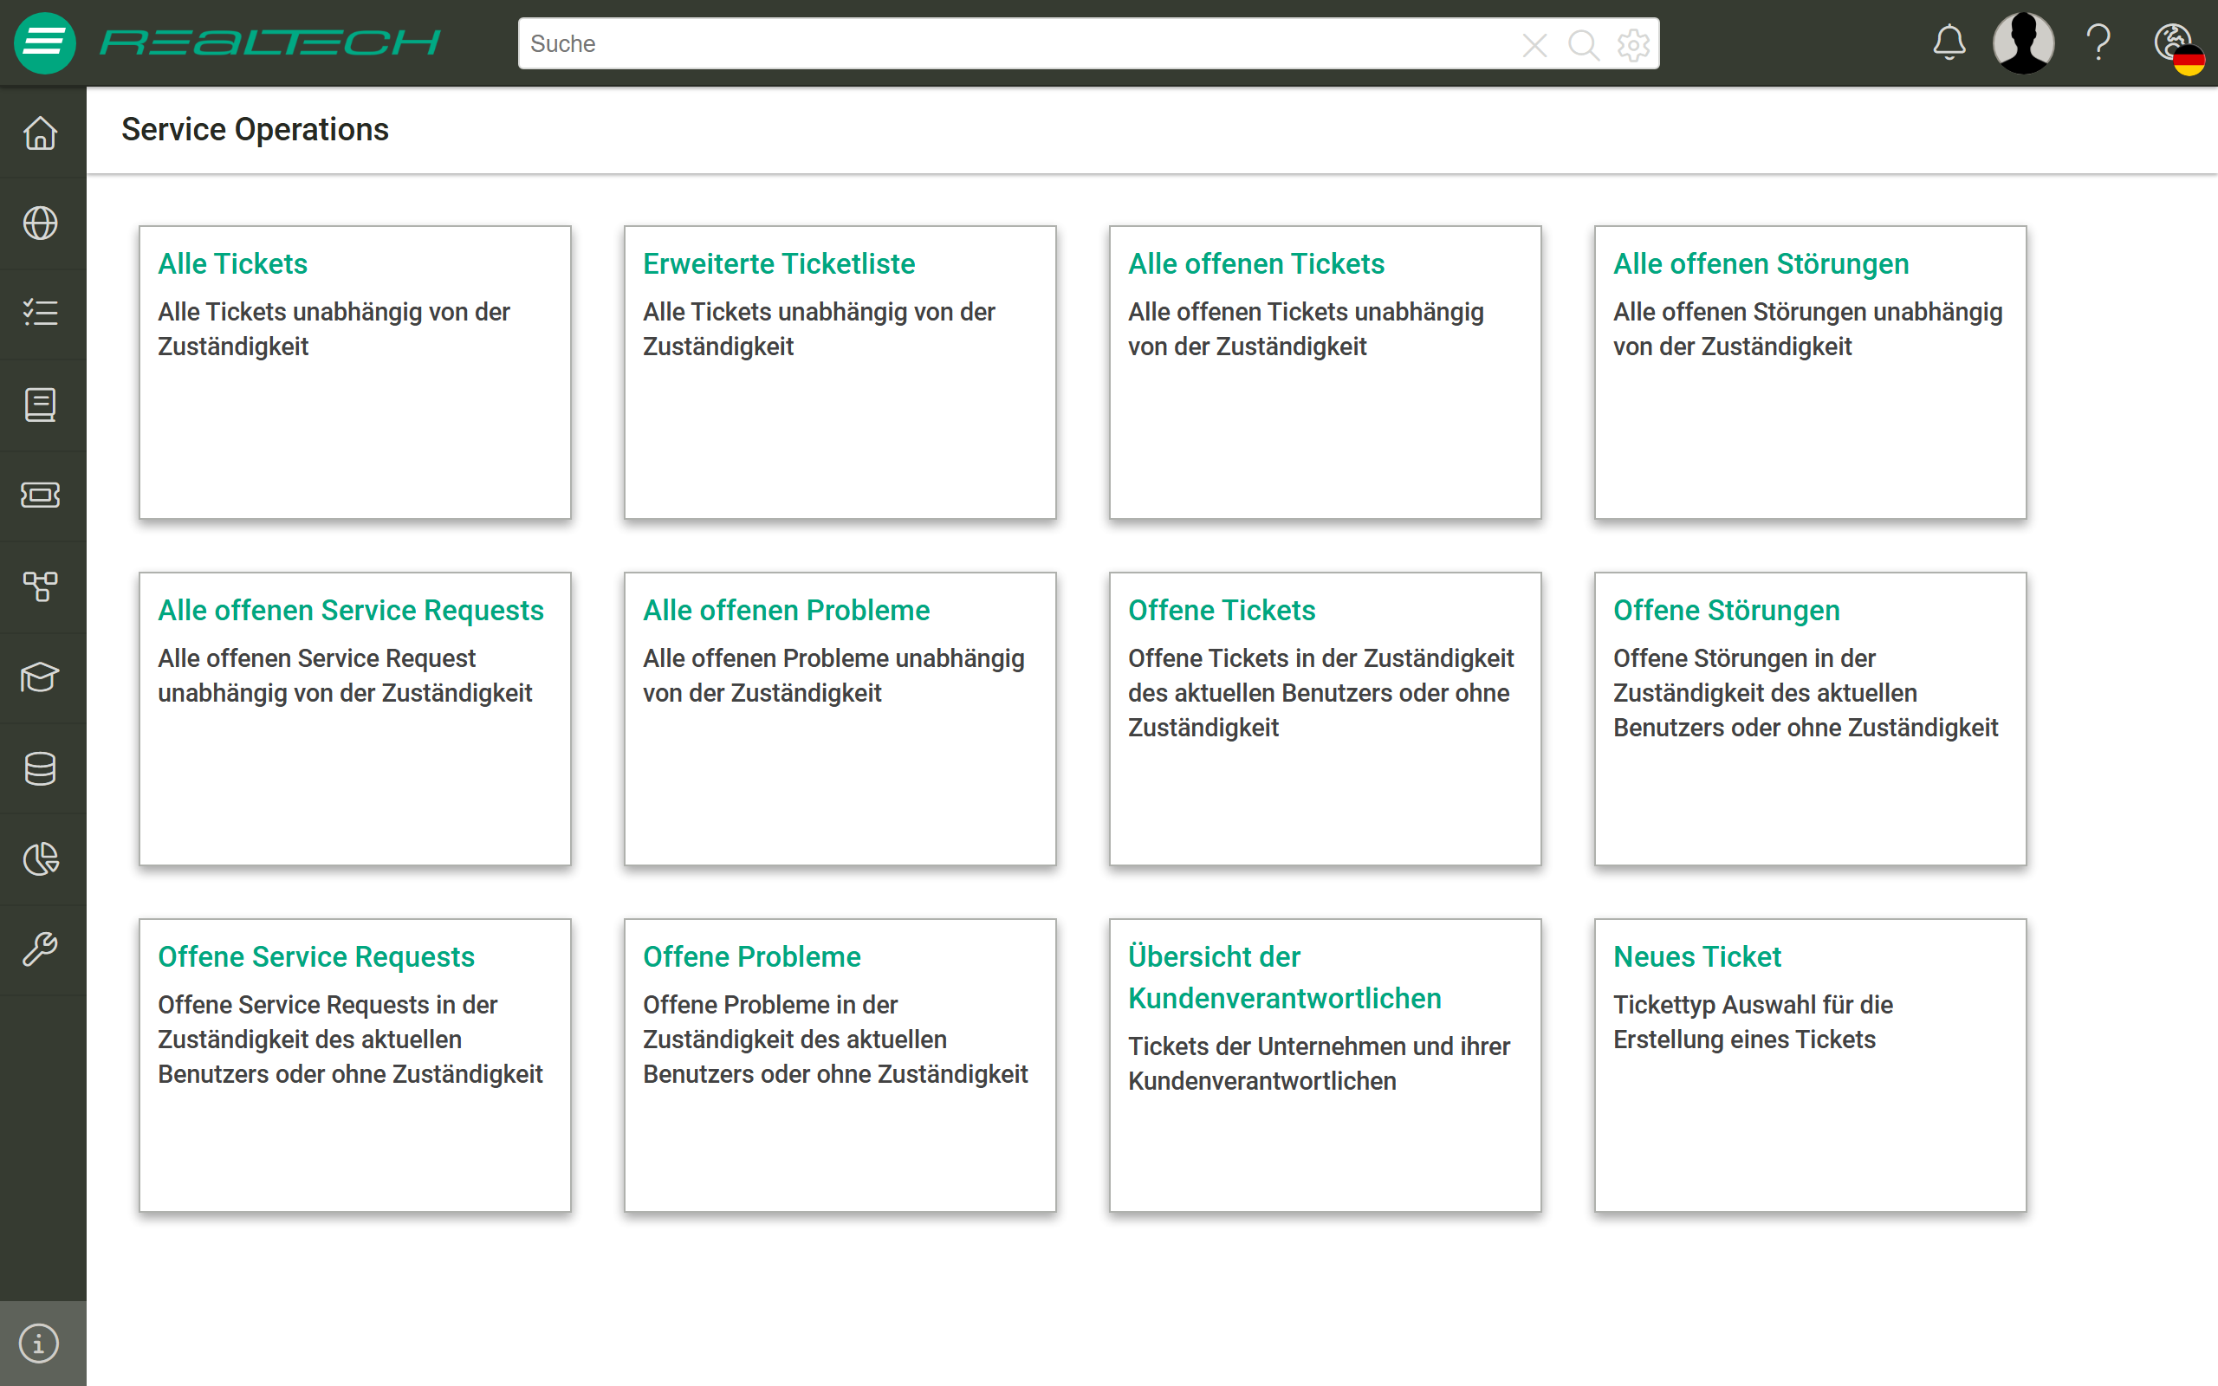Open the Alle offenen Probleme card

(x=840, y=719)
